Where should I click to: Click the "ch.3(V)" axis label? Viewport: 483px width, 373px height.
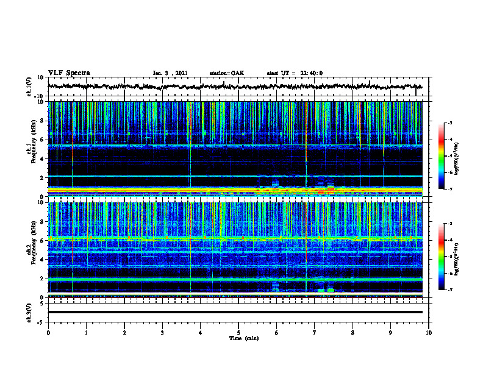click(x=29, y=313)
